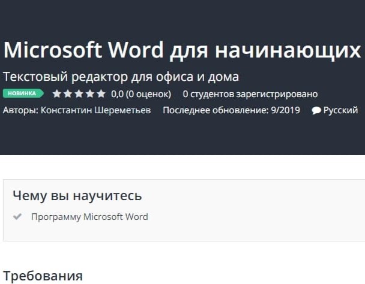The width and height of the screenshot is (365, 284).
Task: Click the 0,0 rating value
Action: click(x=118, y=94)
